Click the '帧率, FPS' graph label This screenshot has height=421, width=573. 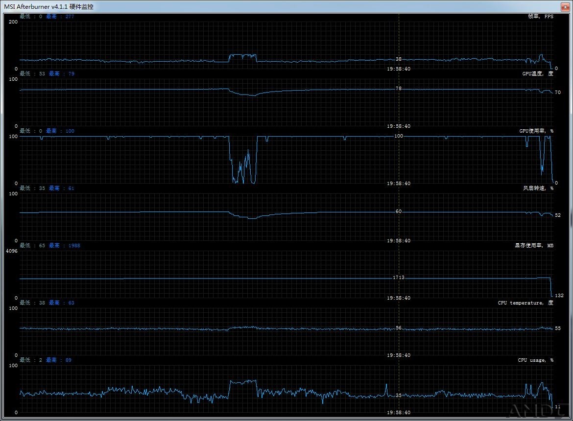tap(541, 17)
